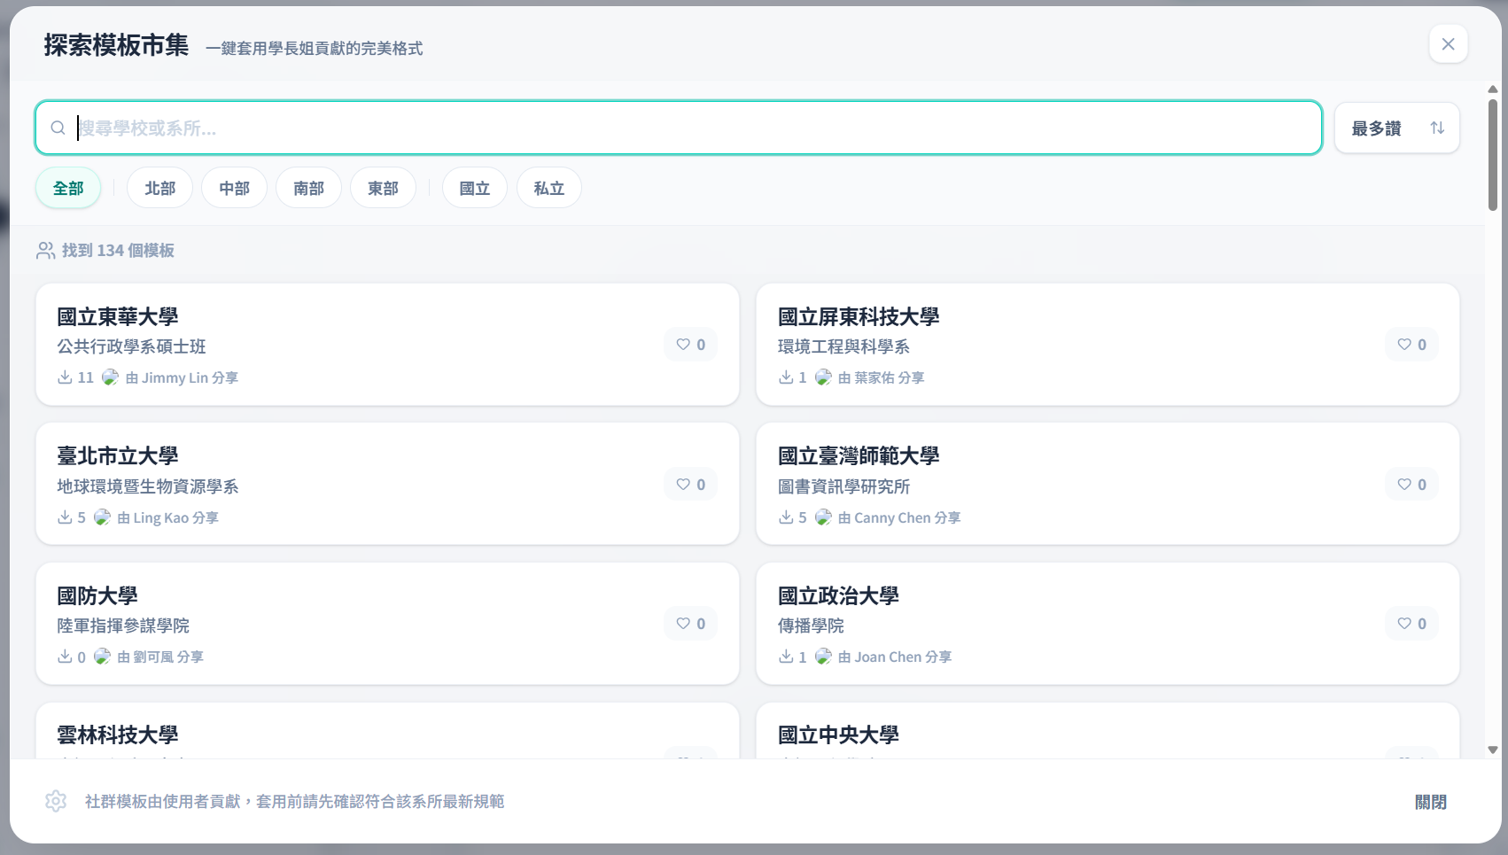Click download icon on 國立臺灣師範大學 card
Viewport: 1508px width, 855px height.
click(786, 517)
